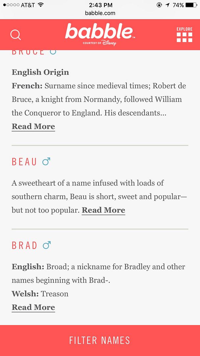The height and width of the screenshot is (356, 200).
Task: Open Read More under Brad entry
Action: [33, 308]
